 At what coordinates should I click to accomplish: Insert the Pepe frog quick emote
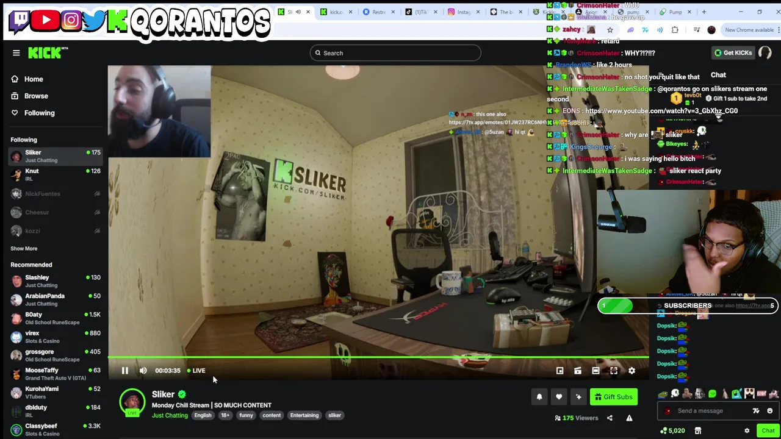pyautogui.click(x=663, y=394)
